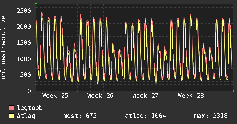The height and width of the screenshot is (124, 237).
Task: Click the átlag: 1064 average value
Action: (x=146, y=116)
